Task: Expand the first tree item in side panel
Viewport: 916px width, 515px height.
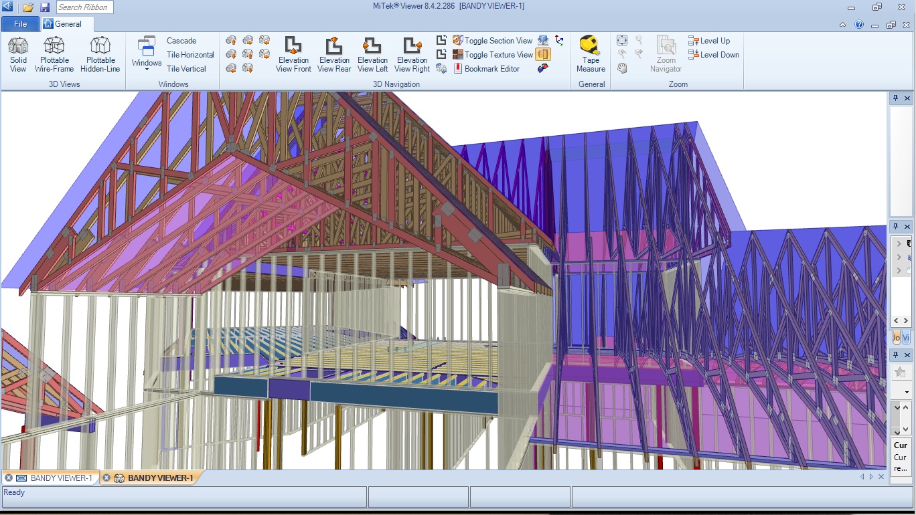Action: [899, 244]
